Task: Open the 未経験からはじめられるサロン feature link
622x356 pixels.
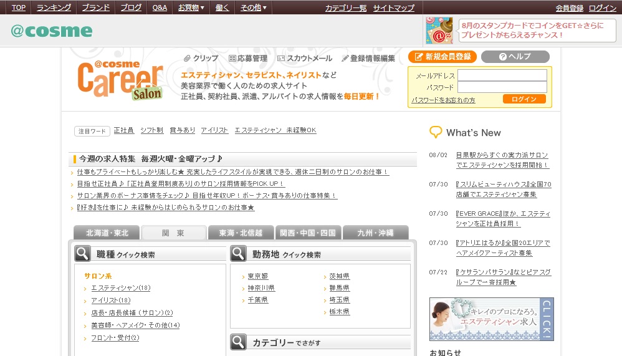Action: pyautogui.click(x=166, y=208)
